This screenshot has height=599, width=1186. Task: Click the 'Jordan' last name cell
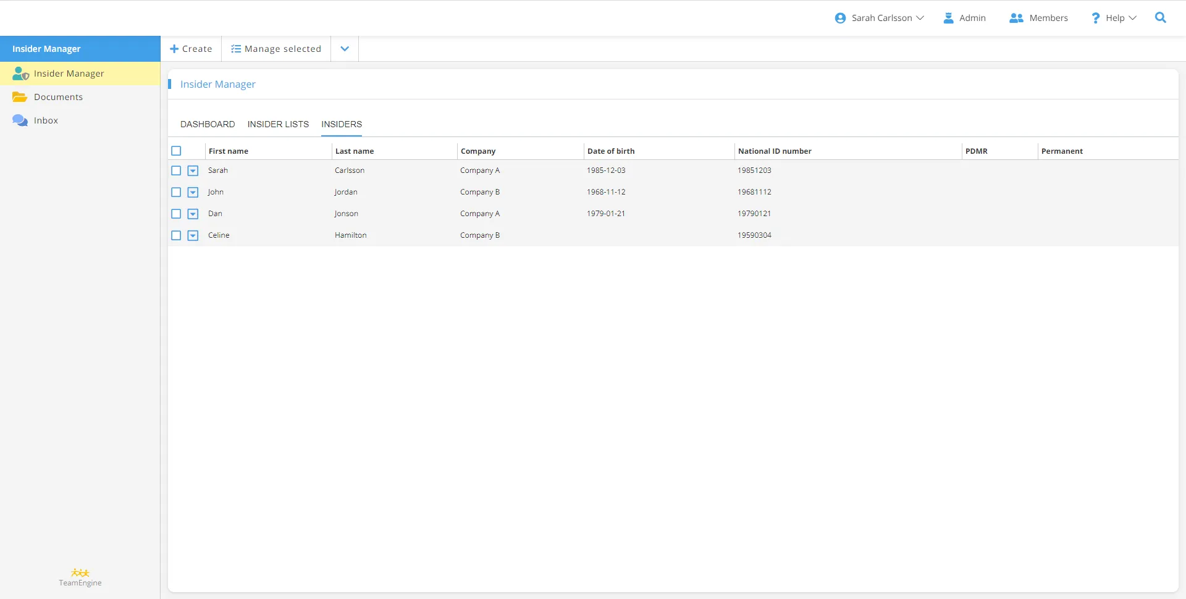coord(346,192)
